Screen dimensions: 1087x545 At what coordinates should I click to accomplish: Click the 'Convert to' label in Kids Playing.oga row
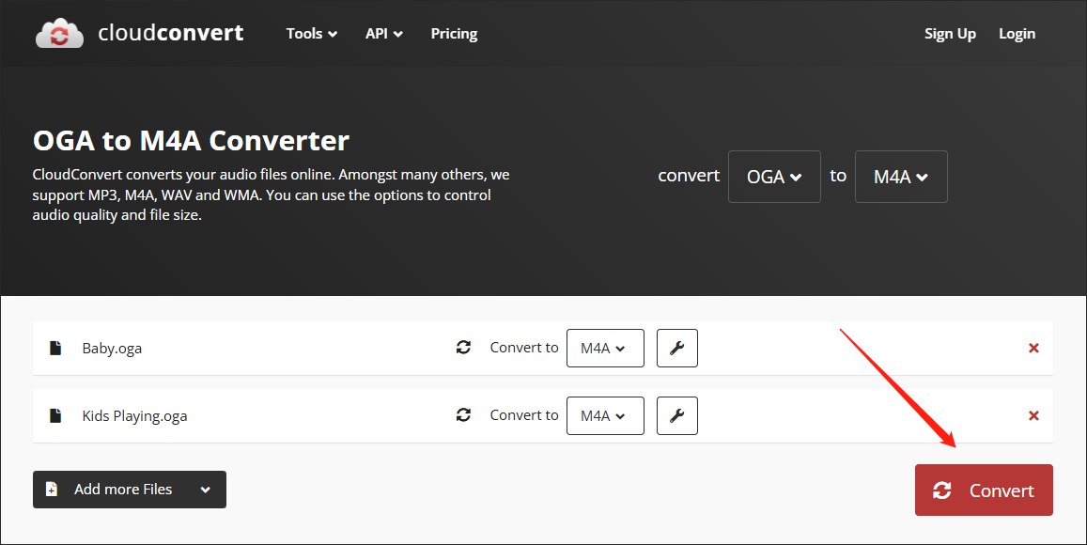pyautogui.click(x=524, y=414)
